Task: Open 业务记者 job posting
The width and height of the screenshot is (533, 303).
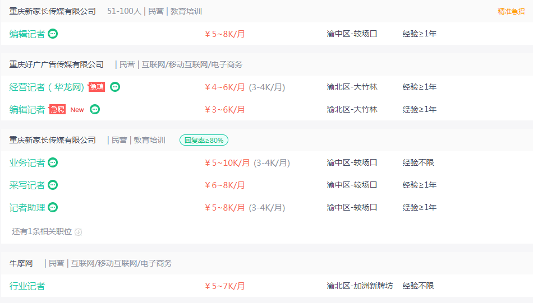Action: pyautogui.click(x=27, y=163)
